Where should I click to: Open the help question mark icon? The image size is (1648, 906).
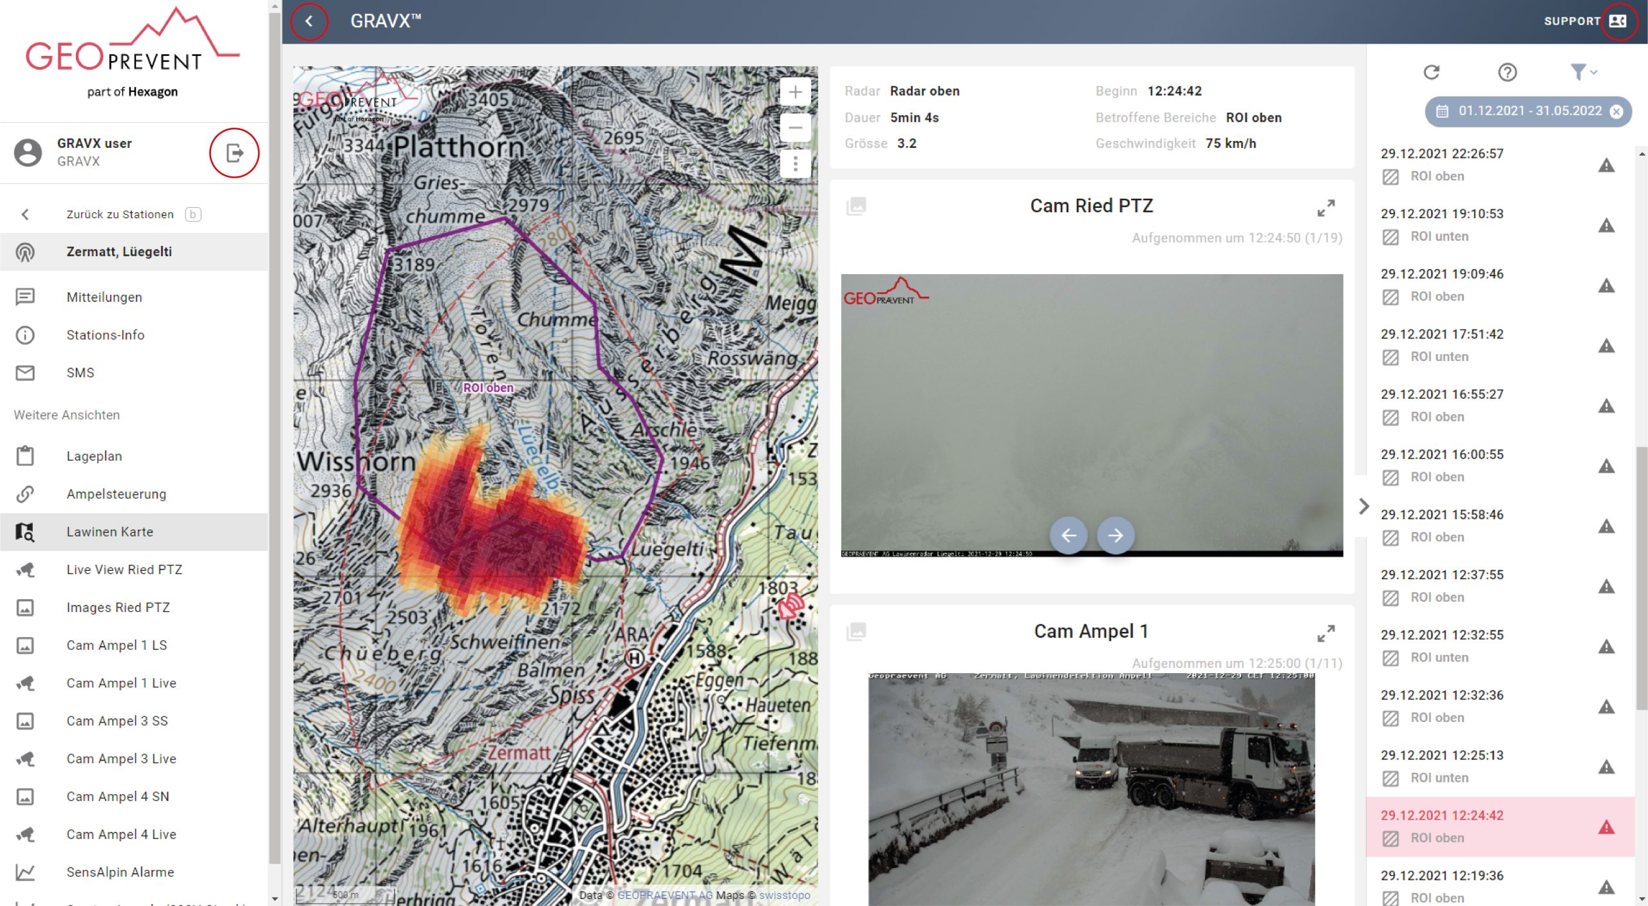point(1507,72)
